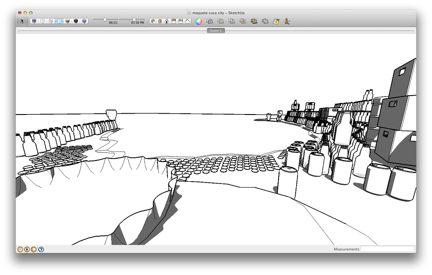Screen dimensions: 432x275
Task: Switch to Iso view
Action: click(x=153, y=21)
